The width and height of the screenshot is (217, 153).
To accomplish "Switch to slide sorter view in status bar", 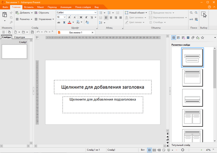I will click(154, 150).
